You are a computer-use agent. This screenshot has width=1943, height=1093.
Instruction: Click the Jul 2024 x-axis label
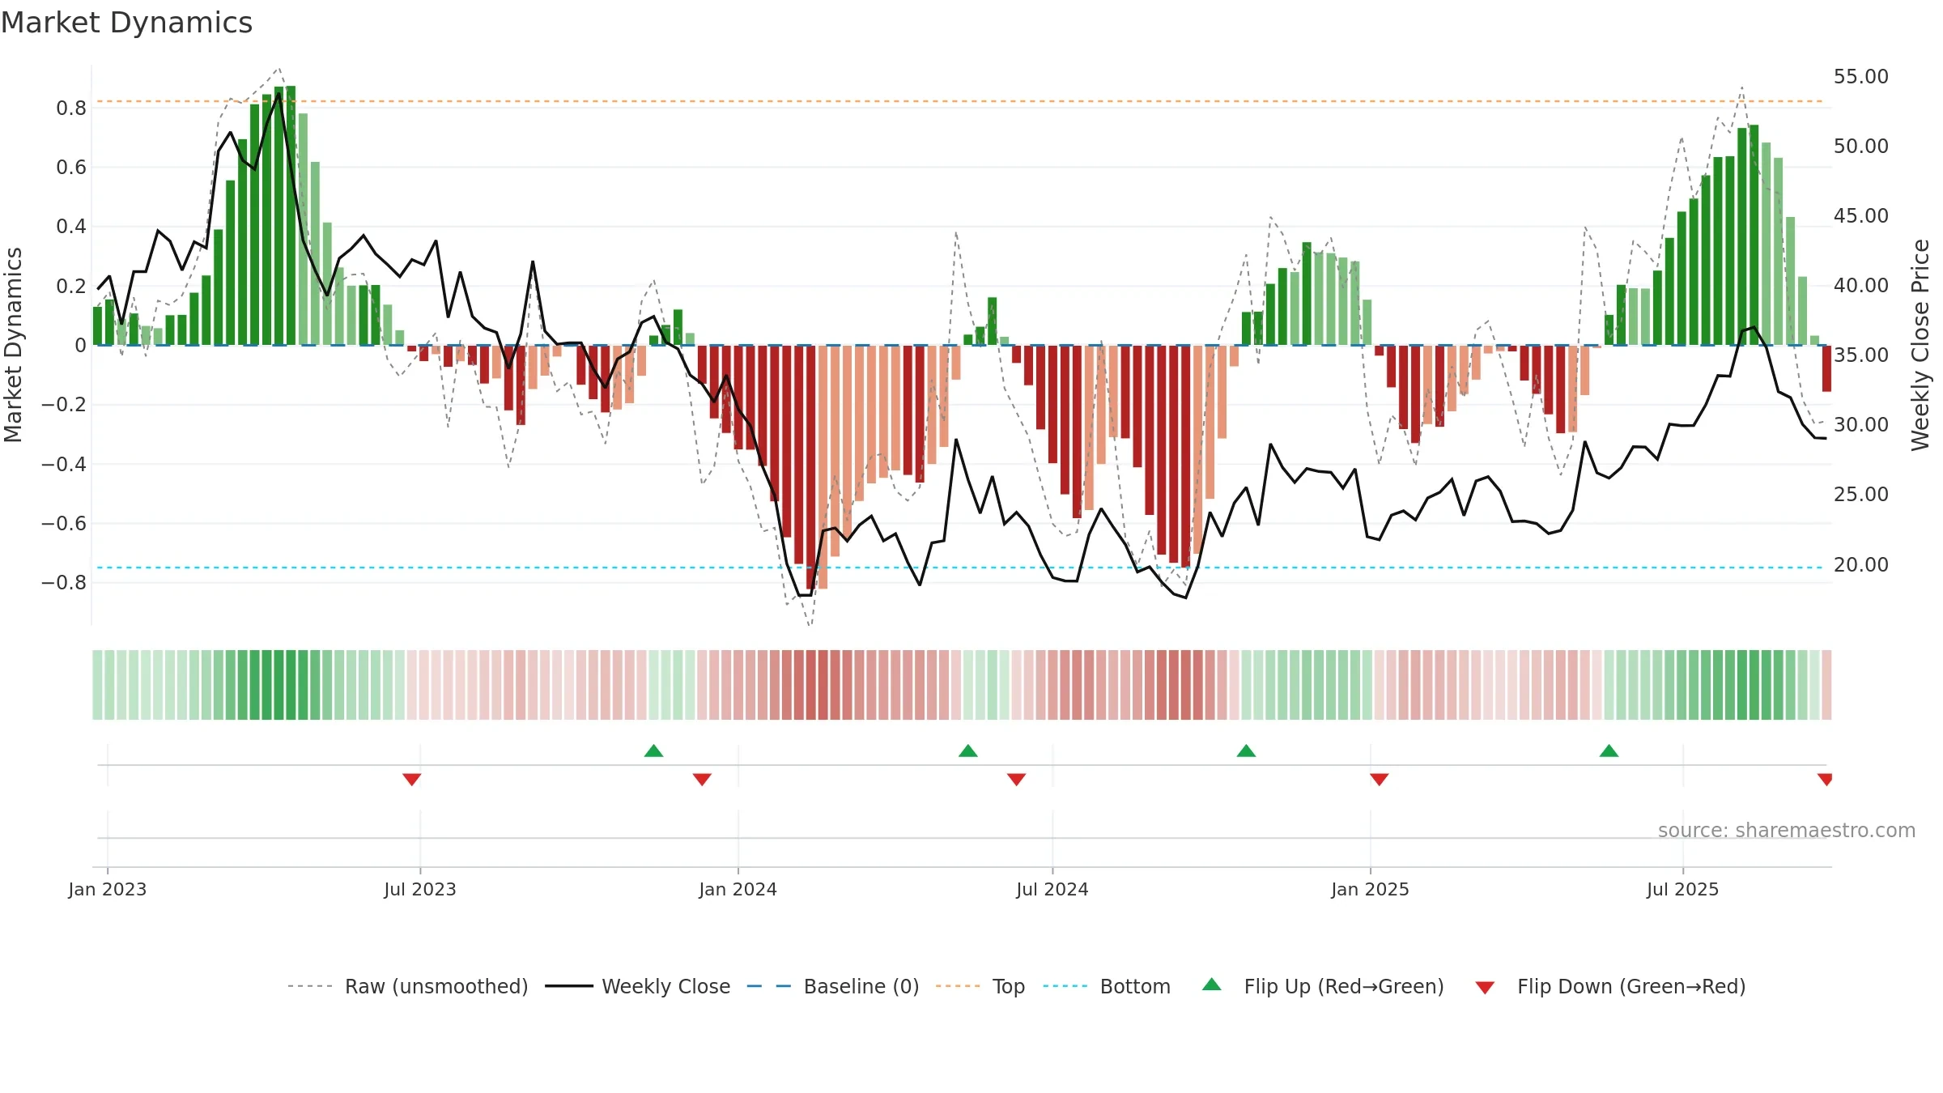tap(1052, 889)
